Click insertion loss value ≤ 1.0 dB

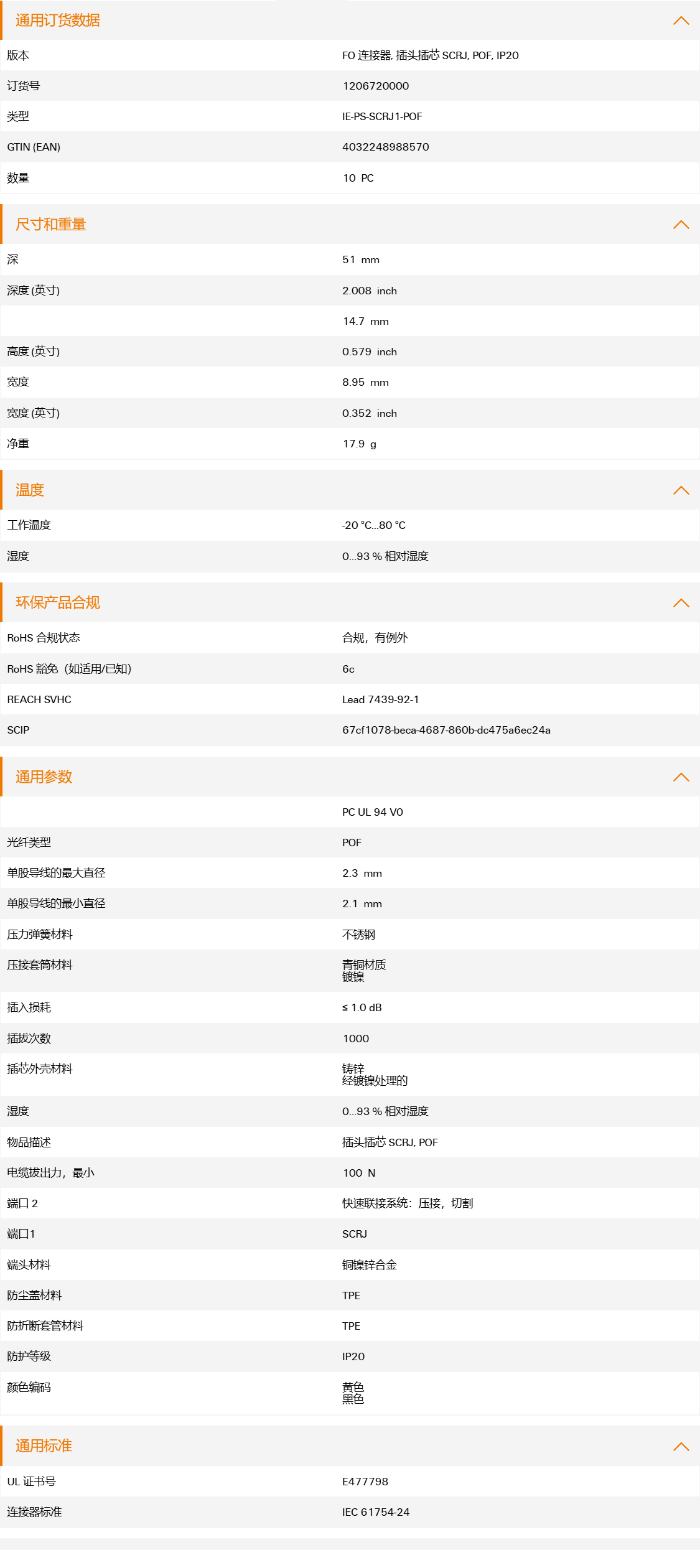(362, 1007)
